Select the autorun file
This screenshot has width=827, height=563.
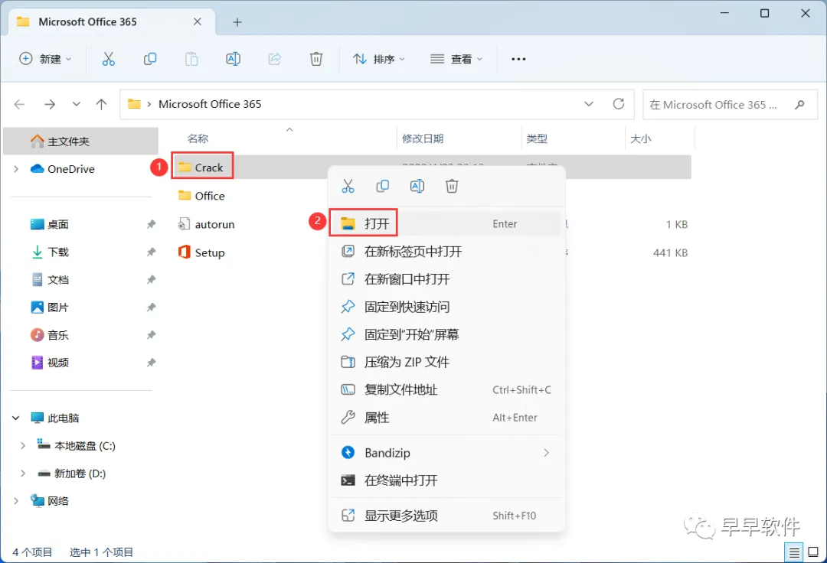pos(206,224)
